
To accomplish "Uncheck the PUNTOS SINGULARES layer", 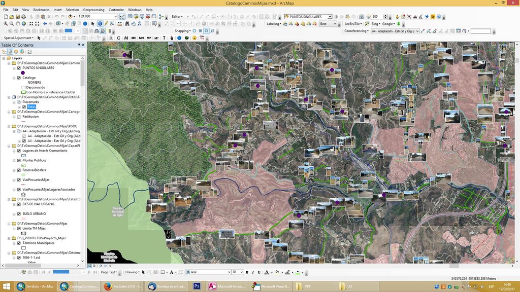I will [x=19, y=67].
